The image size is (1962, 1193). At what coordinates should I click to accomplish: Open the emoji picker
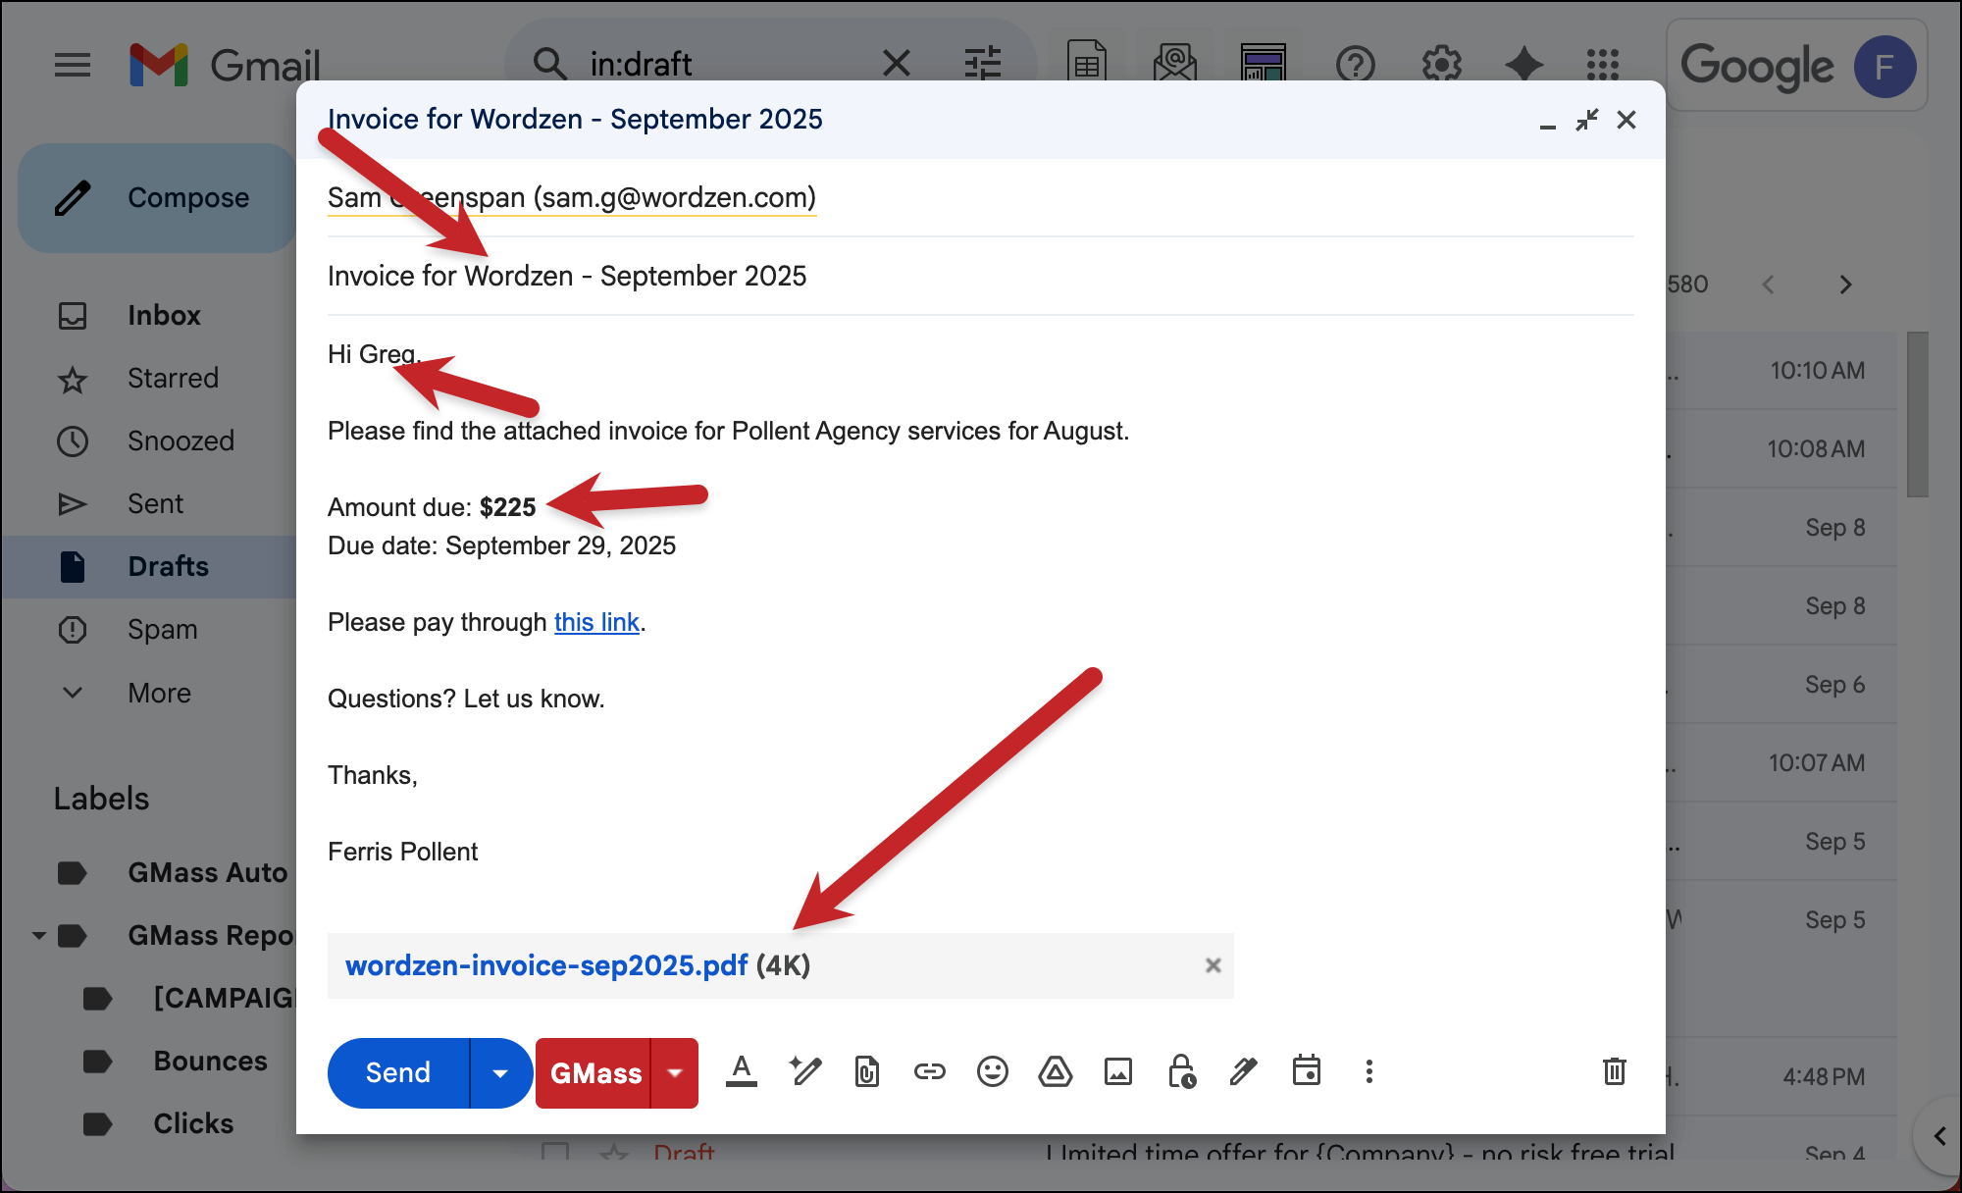click(992, 1071)
